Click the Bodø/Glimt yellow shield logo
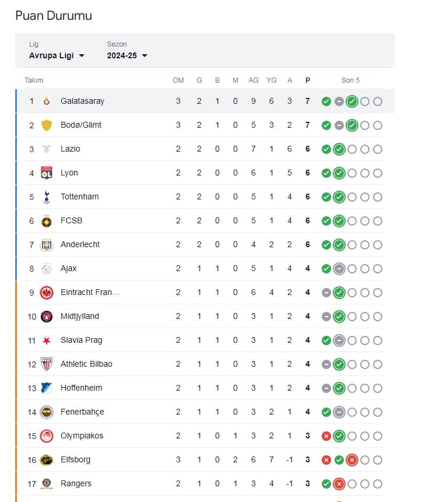Viewport: 422px width, 502px height. point(47,125)
